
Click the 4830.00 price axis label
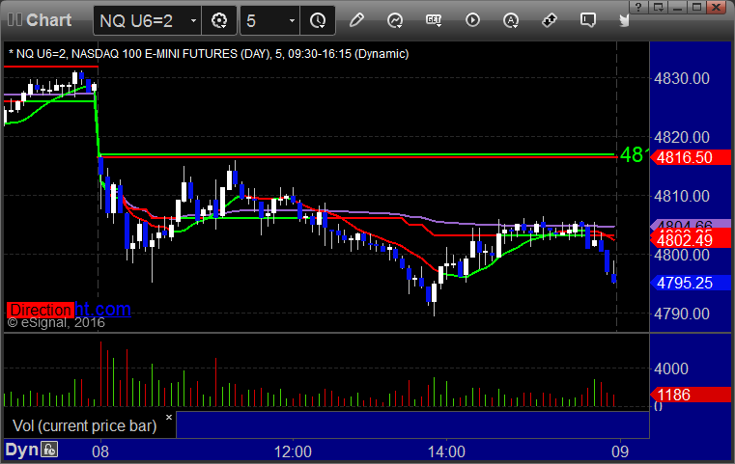pos(682,78)
